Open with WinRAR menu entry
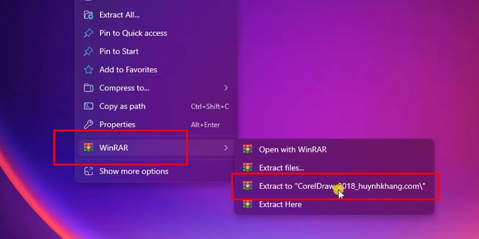 (x=334, y=149)
